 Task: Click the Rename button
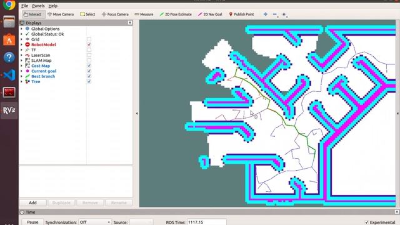point(119,202)
